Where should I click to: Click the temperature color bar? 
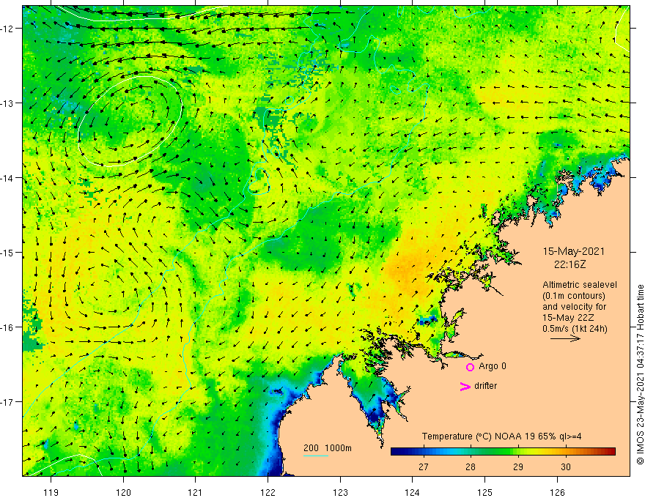pyautogui.click(x=503, y=452)
